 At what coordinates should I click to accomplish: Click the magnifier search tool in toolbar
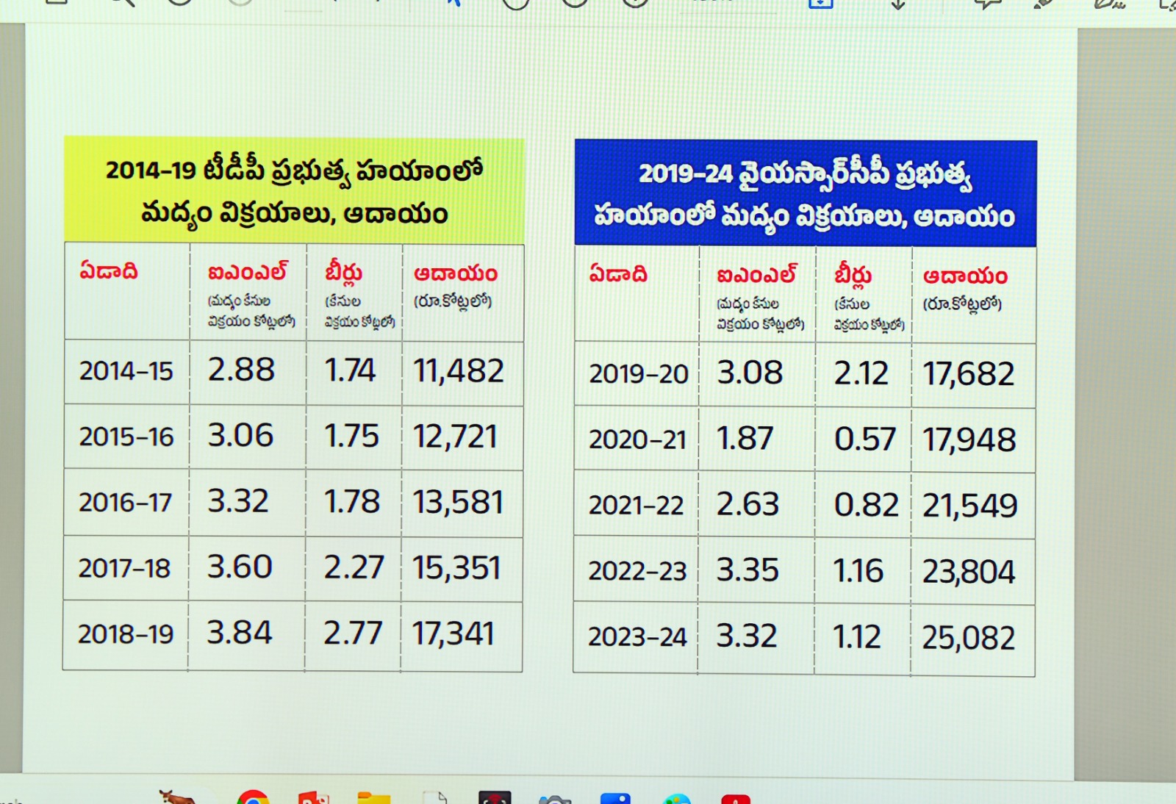pos(121,3)
